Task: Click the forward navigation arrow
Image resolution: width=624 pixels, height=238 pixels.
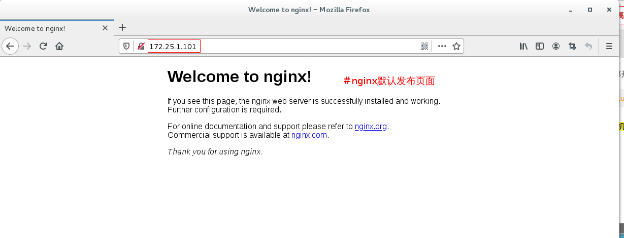Action: 27,46
